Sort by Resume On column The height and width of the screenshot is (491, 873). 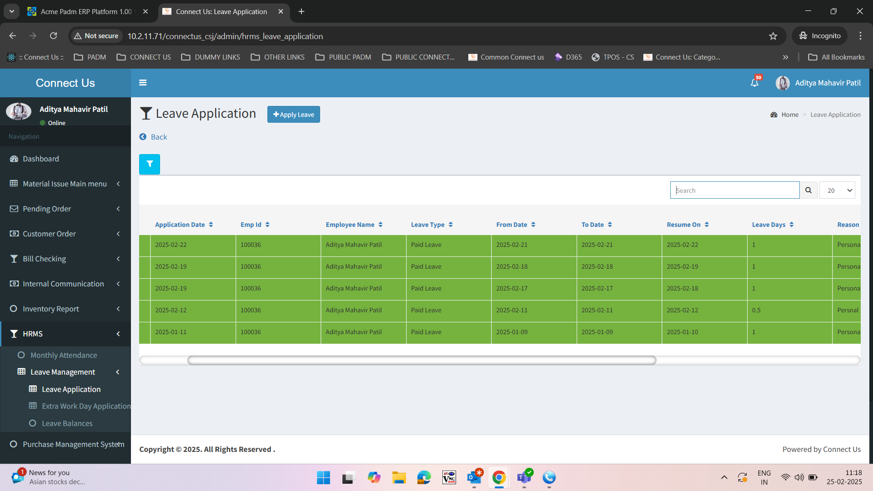(x=688, y=225)
